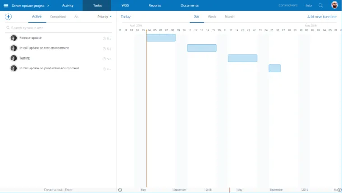This screenshot has height=193, width=342.
Task: Open Install update on production environment task
Action: click(x=49, y=68)
